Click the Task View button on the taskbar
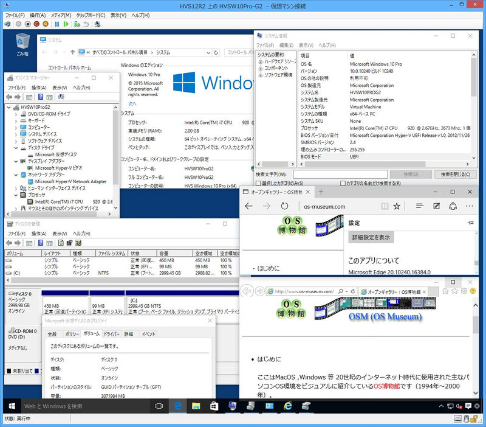Screen dimensions: 486x427 [x=159, y=406]
